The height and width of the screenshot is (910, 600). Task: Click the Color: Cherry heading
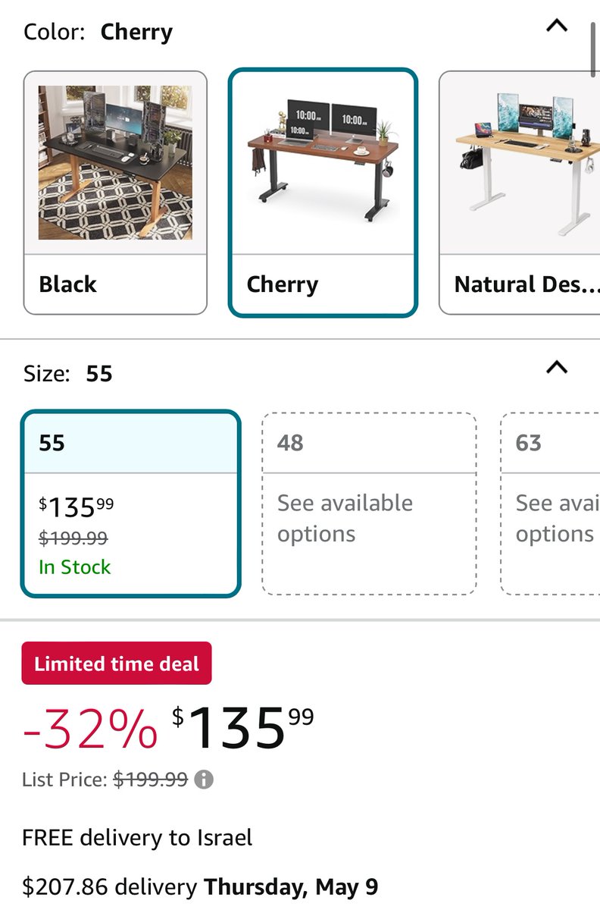pyautogui.click(x=98, y=32)
